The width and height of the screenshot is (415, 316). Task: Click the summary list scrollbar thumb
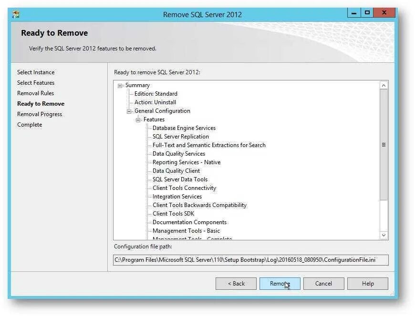tap(384, 145)
